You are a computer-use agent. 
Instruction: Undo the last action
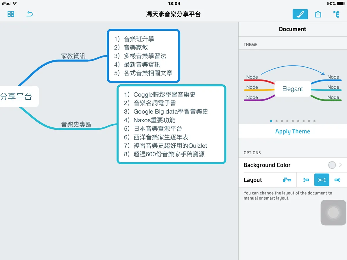[29, 14]
